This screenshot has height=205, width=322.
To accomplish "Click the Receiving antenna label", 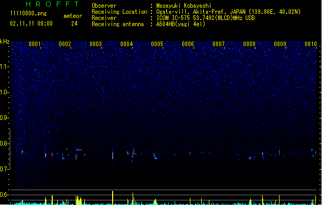I will pyautogui.click(x=118, y=24).
